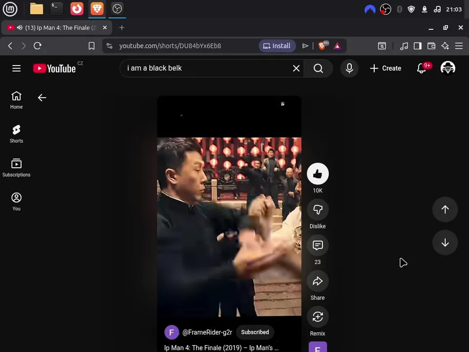Reload the page

(38, 46)
